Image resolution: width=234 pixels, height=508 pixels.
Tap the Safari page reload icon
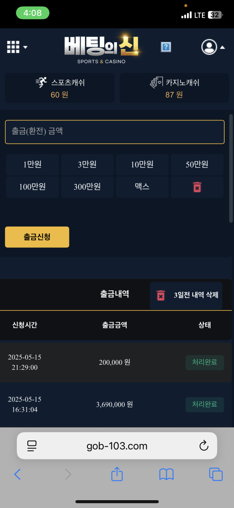[204, 445]
